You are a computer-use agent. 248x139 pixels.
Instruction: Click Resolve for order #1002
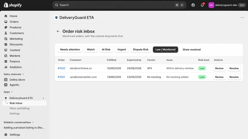[x=234, y=68]
